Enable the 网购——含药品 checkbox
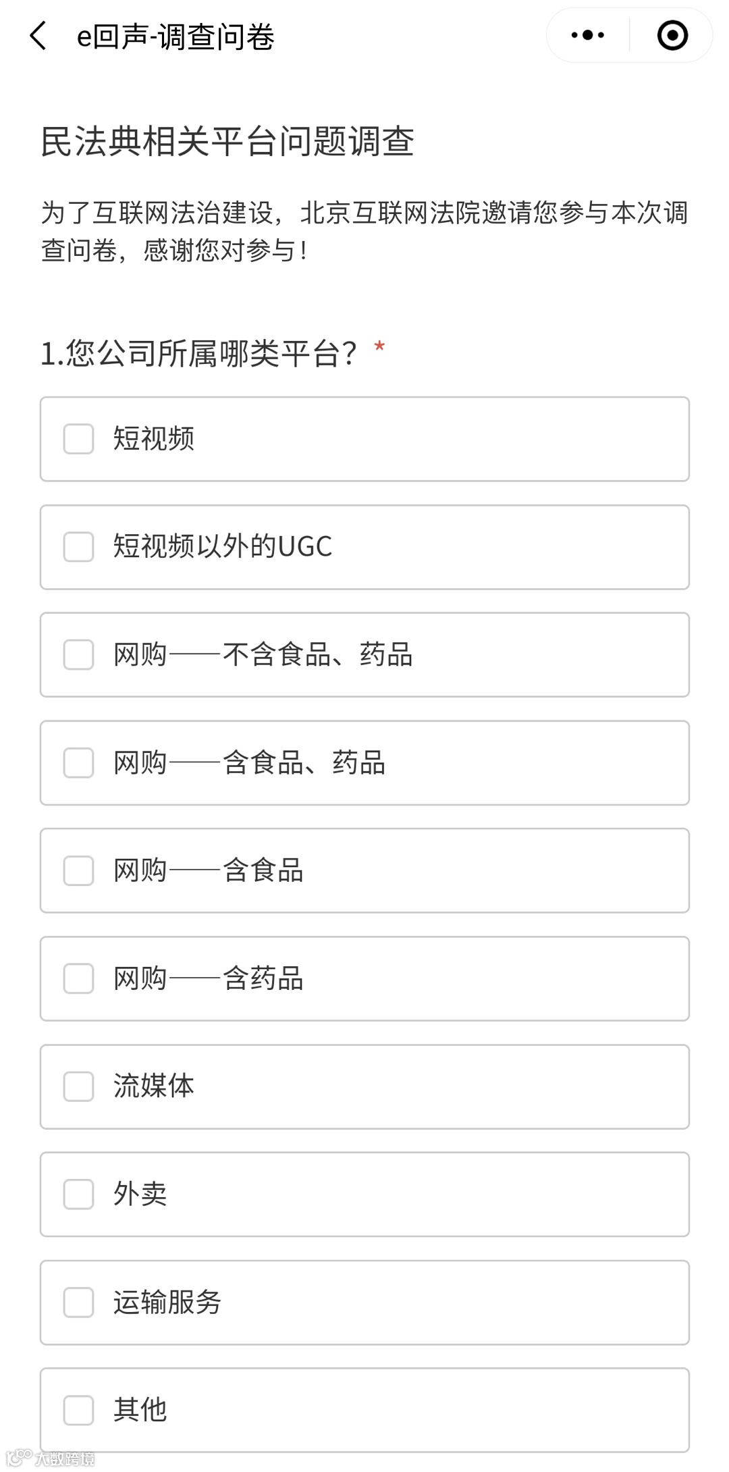 78,979
